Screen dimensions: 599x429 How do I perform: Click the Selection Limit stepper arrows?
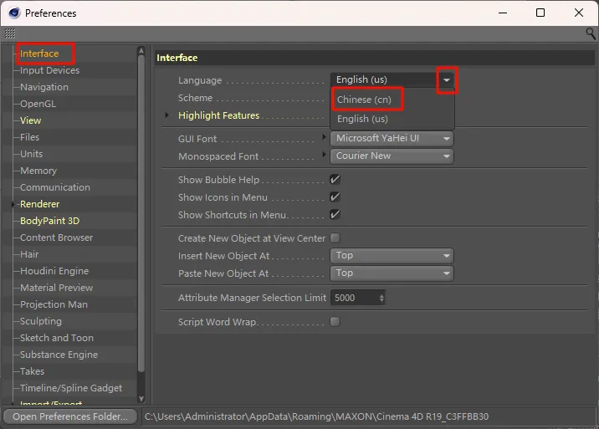tap(381, 298)
